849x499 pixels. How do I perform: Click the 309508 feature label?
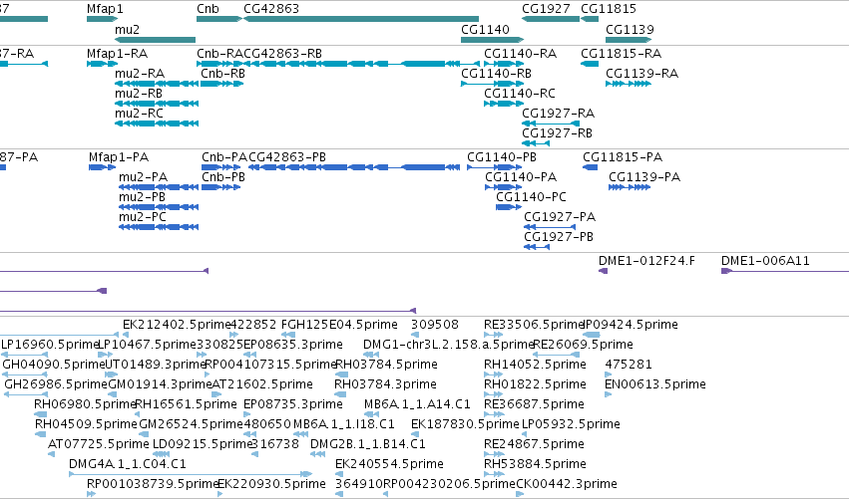click(435, 325)
